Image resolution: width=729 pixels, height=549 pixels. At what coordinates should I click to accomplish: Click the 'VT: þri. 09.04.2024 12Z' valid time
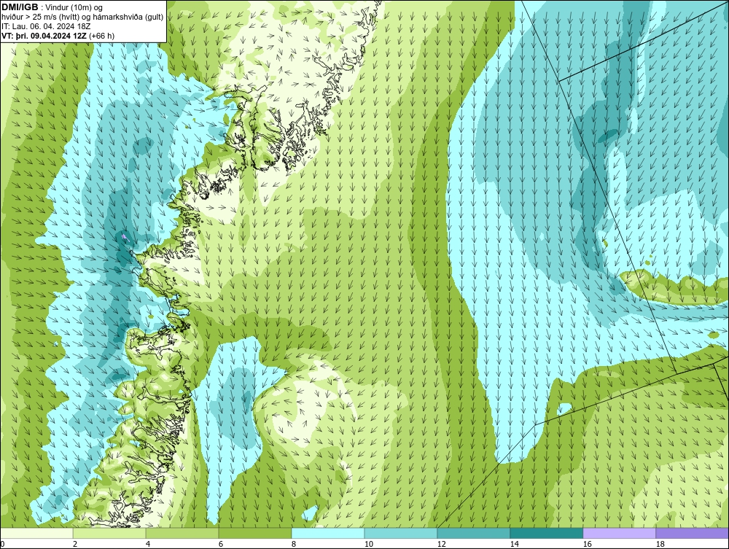pos(44,36)
